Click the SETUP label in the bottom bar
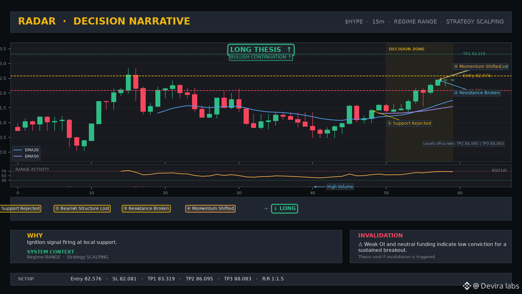This screenshot has height=294, width=522. coord(26,279)
